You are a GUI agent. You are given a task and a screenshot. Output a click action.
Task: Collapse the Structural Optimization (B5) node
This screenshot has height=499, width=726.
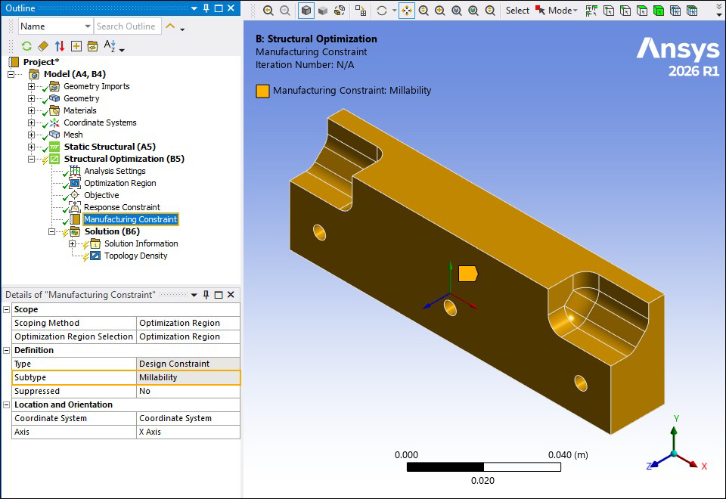[31, 159]
